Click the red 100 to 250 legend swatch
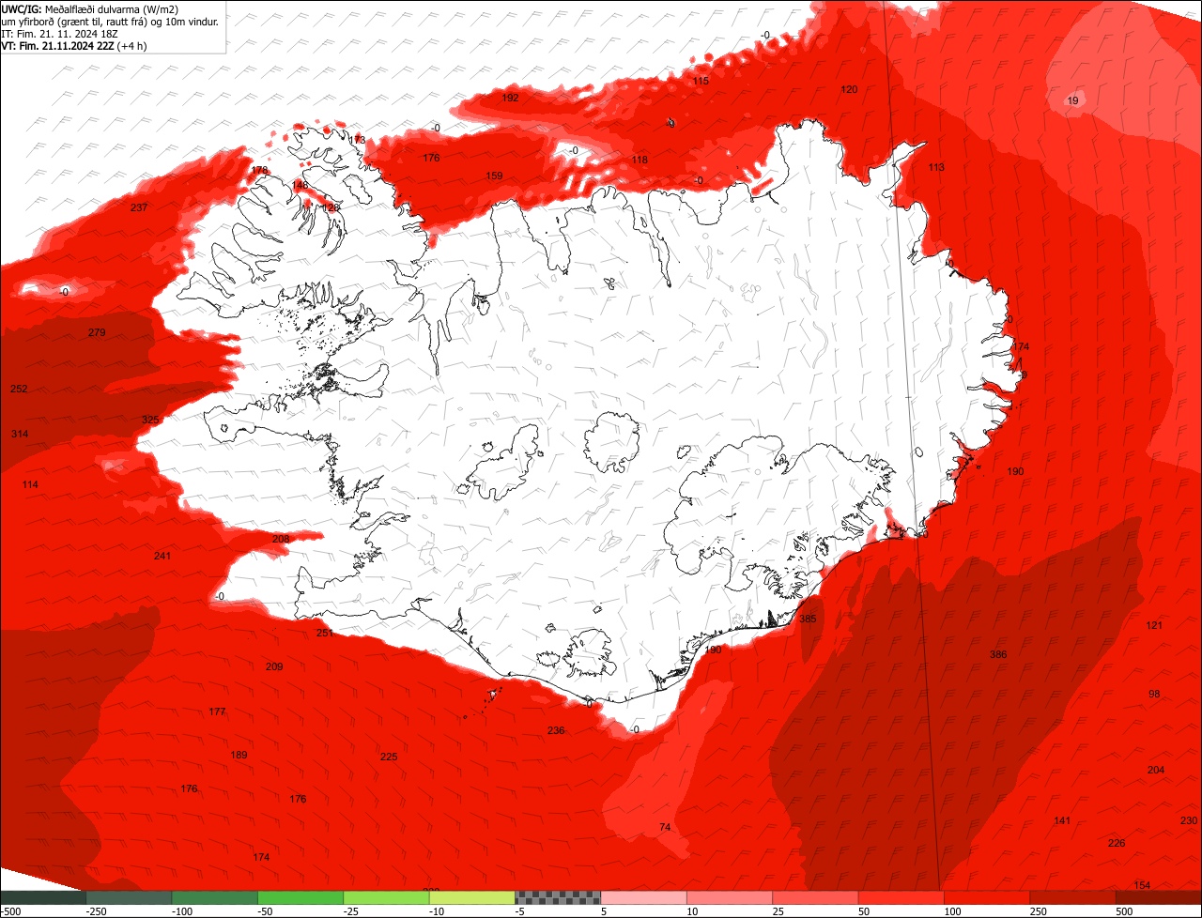 pyautogui.click(x=987, y=897)
